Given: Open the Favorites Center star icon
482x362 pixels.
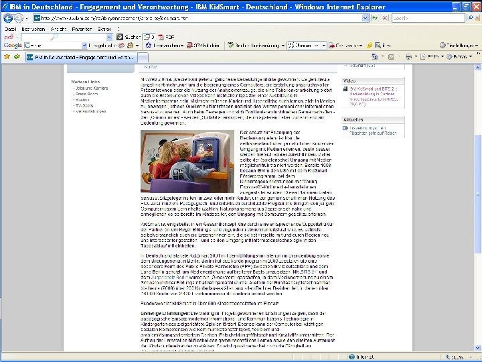Looking at the screenshot, I should coord(7,56).
